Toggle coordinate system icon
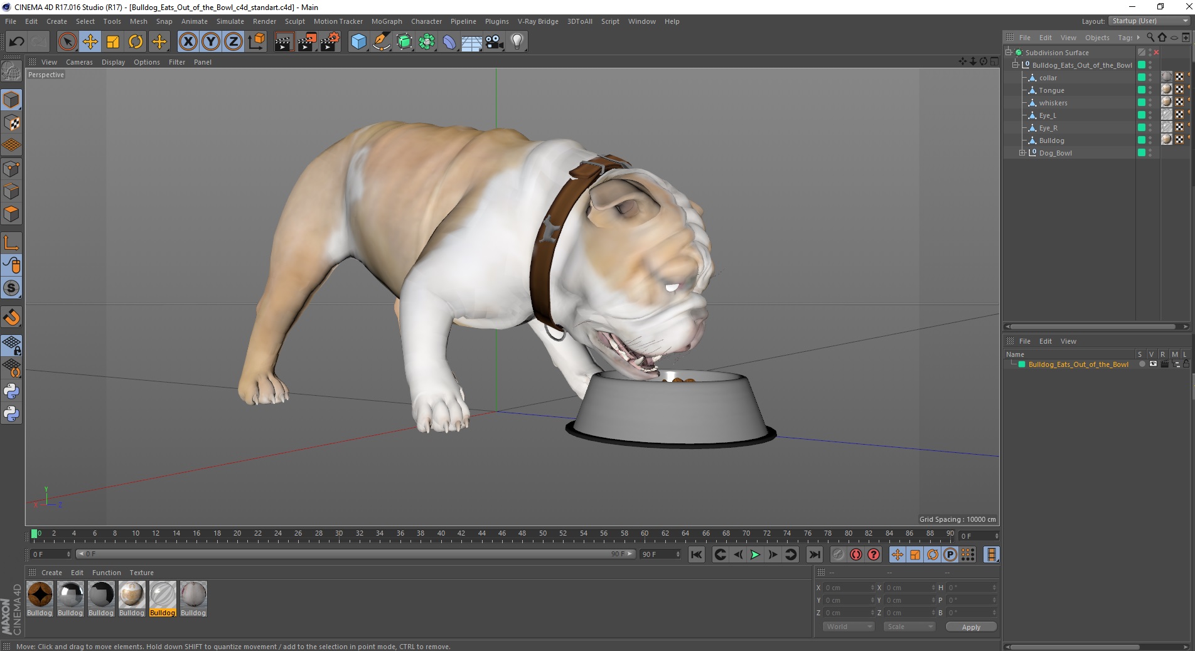1195x651 pixels. pyautogui.click(x=256, y=42)
